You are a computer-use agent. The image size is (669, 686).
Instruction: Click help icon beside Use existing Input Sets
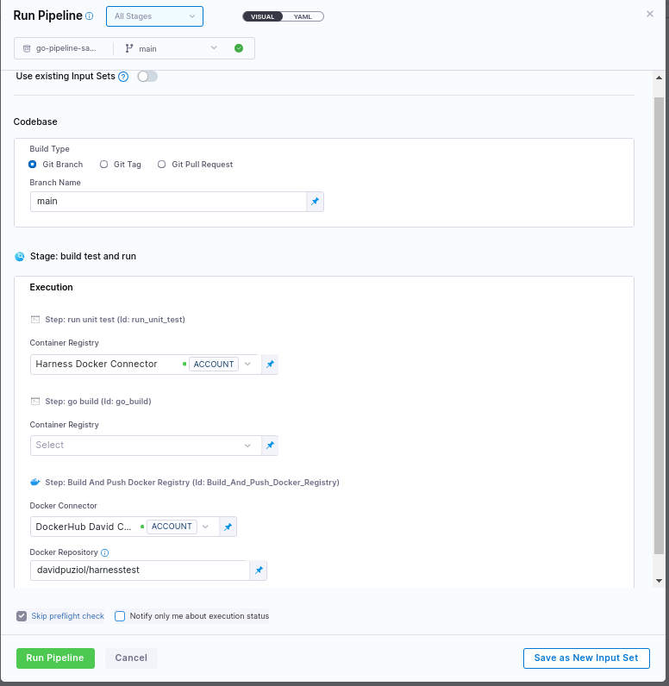tap(123, 77)
